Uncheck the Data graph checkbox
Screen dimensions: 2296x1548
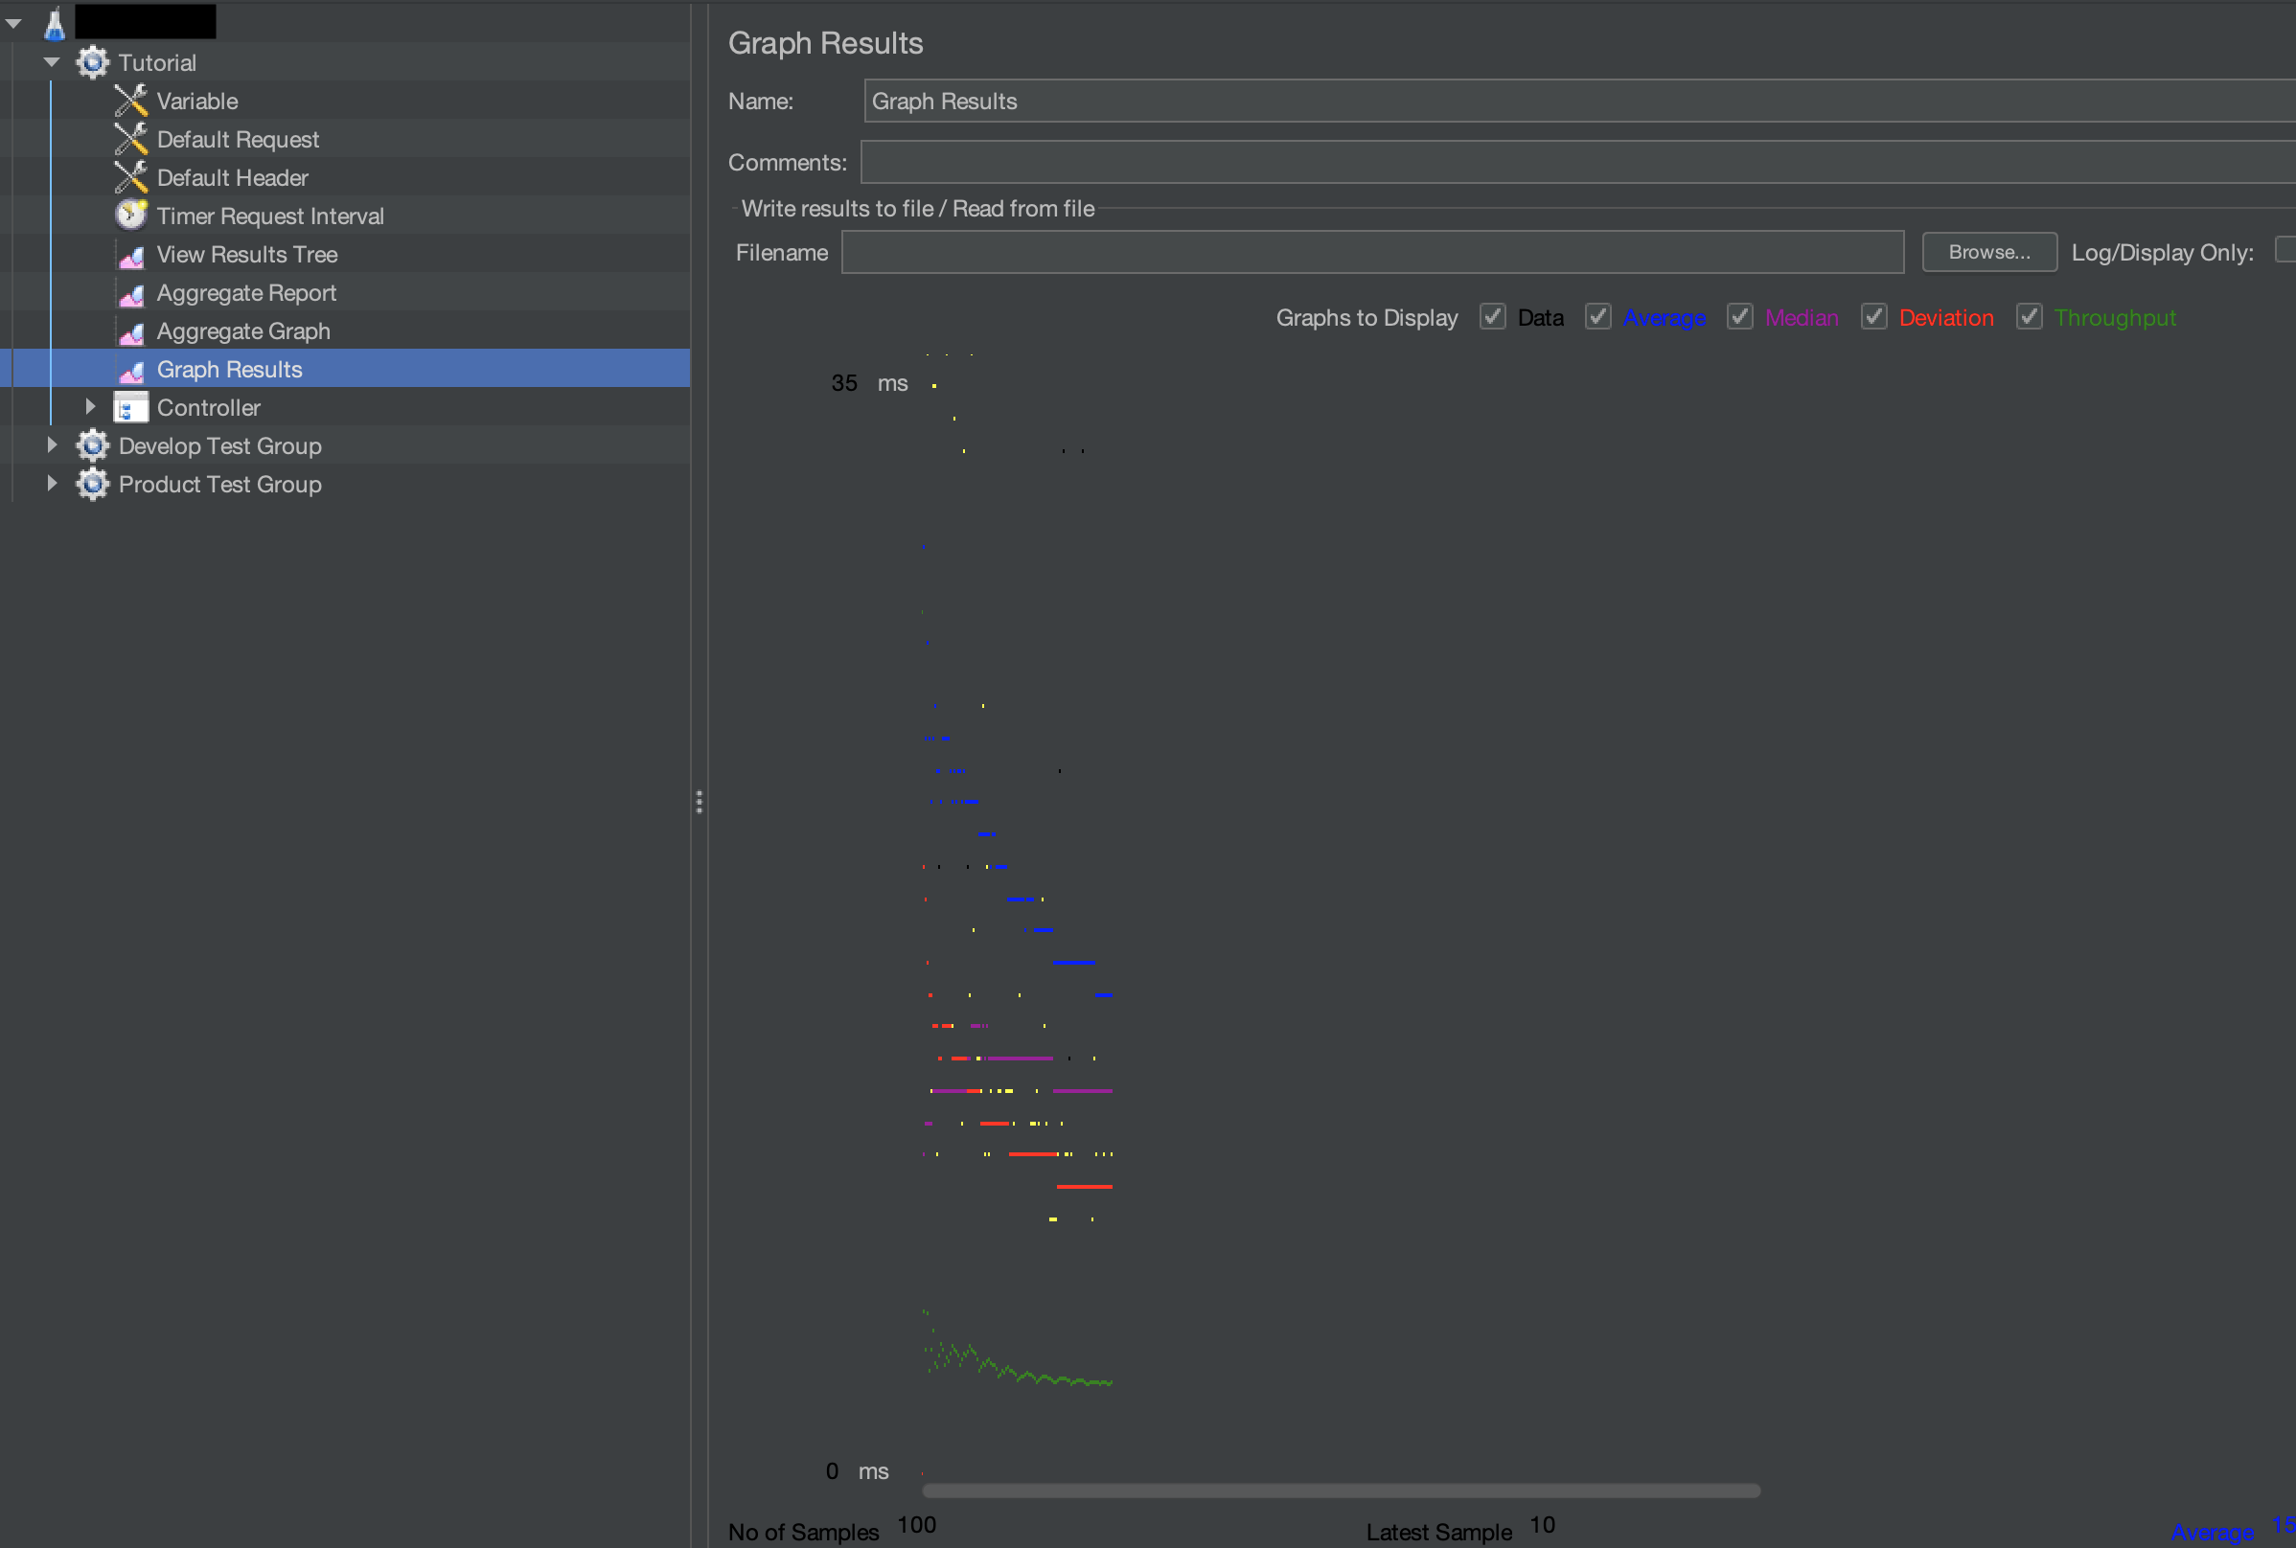pyautogui.click(x=1492, y=317)
